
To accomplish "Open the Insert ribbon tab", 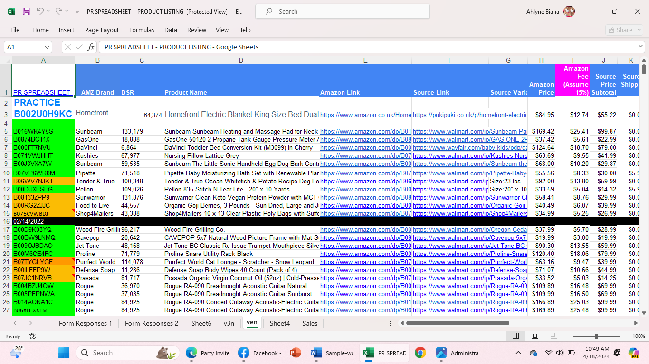I will [67, 30].
